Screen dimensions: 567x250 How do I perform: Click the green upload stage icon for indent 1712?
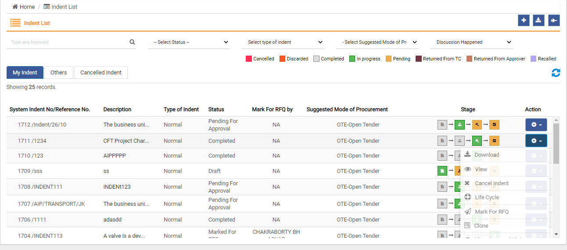pyautogui.click(x=459, y=125)
